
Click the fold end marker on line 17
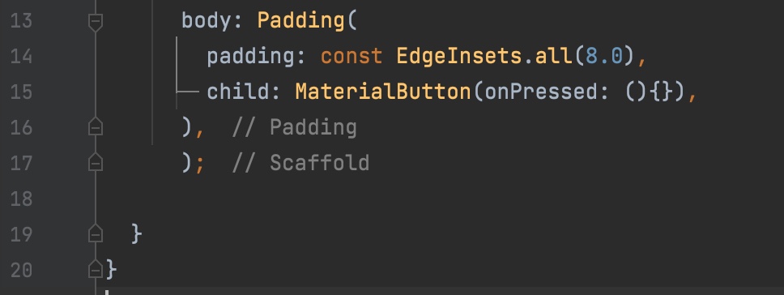pos(96,163)
